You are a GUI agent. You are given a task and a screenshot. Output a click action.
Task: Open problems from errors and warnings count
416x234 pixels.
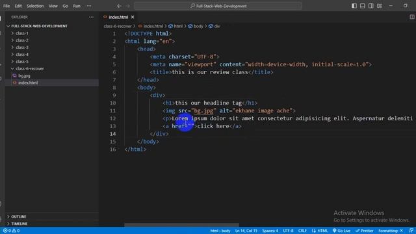point(12,231)
